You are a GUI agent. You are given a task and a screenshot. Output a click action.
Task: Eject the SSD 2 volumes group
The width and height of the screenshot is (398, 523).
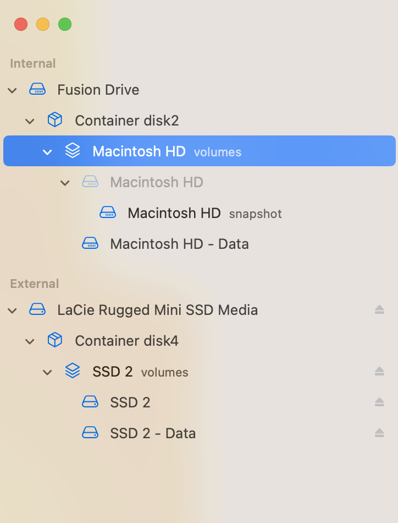(x=379, y=371)
